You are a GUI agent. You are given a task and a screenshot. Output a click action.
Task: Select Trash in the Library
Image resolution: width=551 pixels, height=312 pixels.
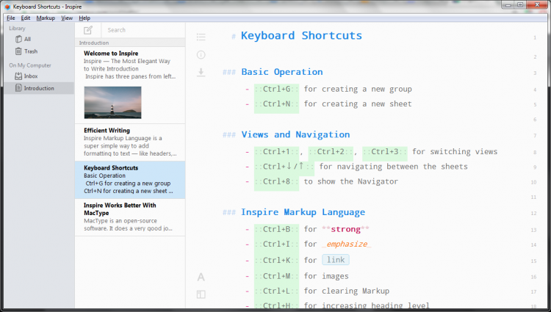pyautogui.click(x=39, y=51)
